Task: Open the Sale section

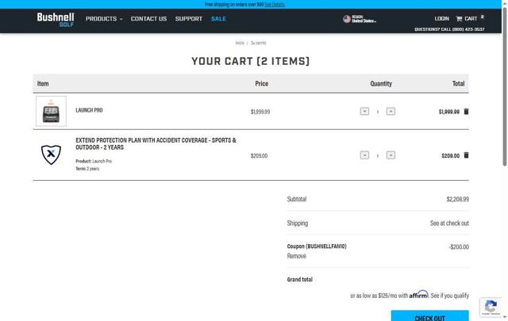Action: pos(218,19)
